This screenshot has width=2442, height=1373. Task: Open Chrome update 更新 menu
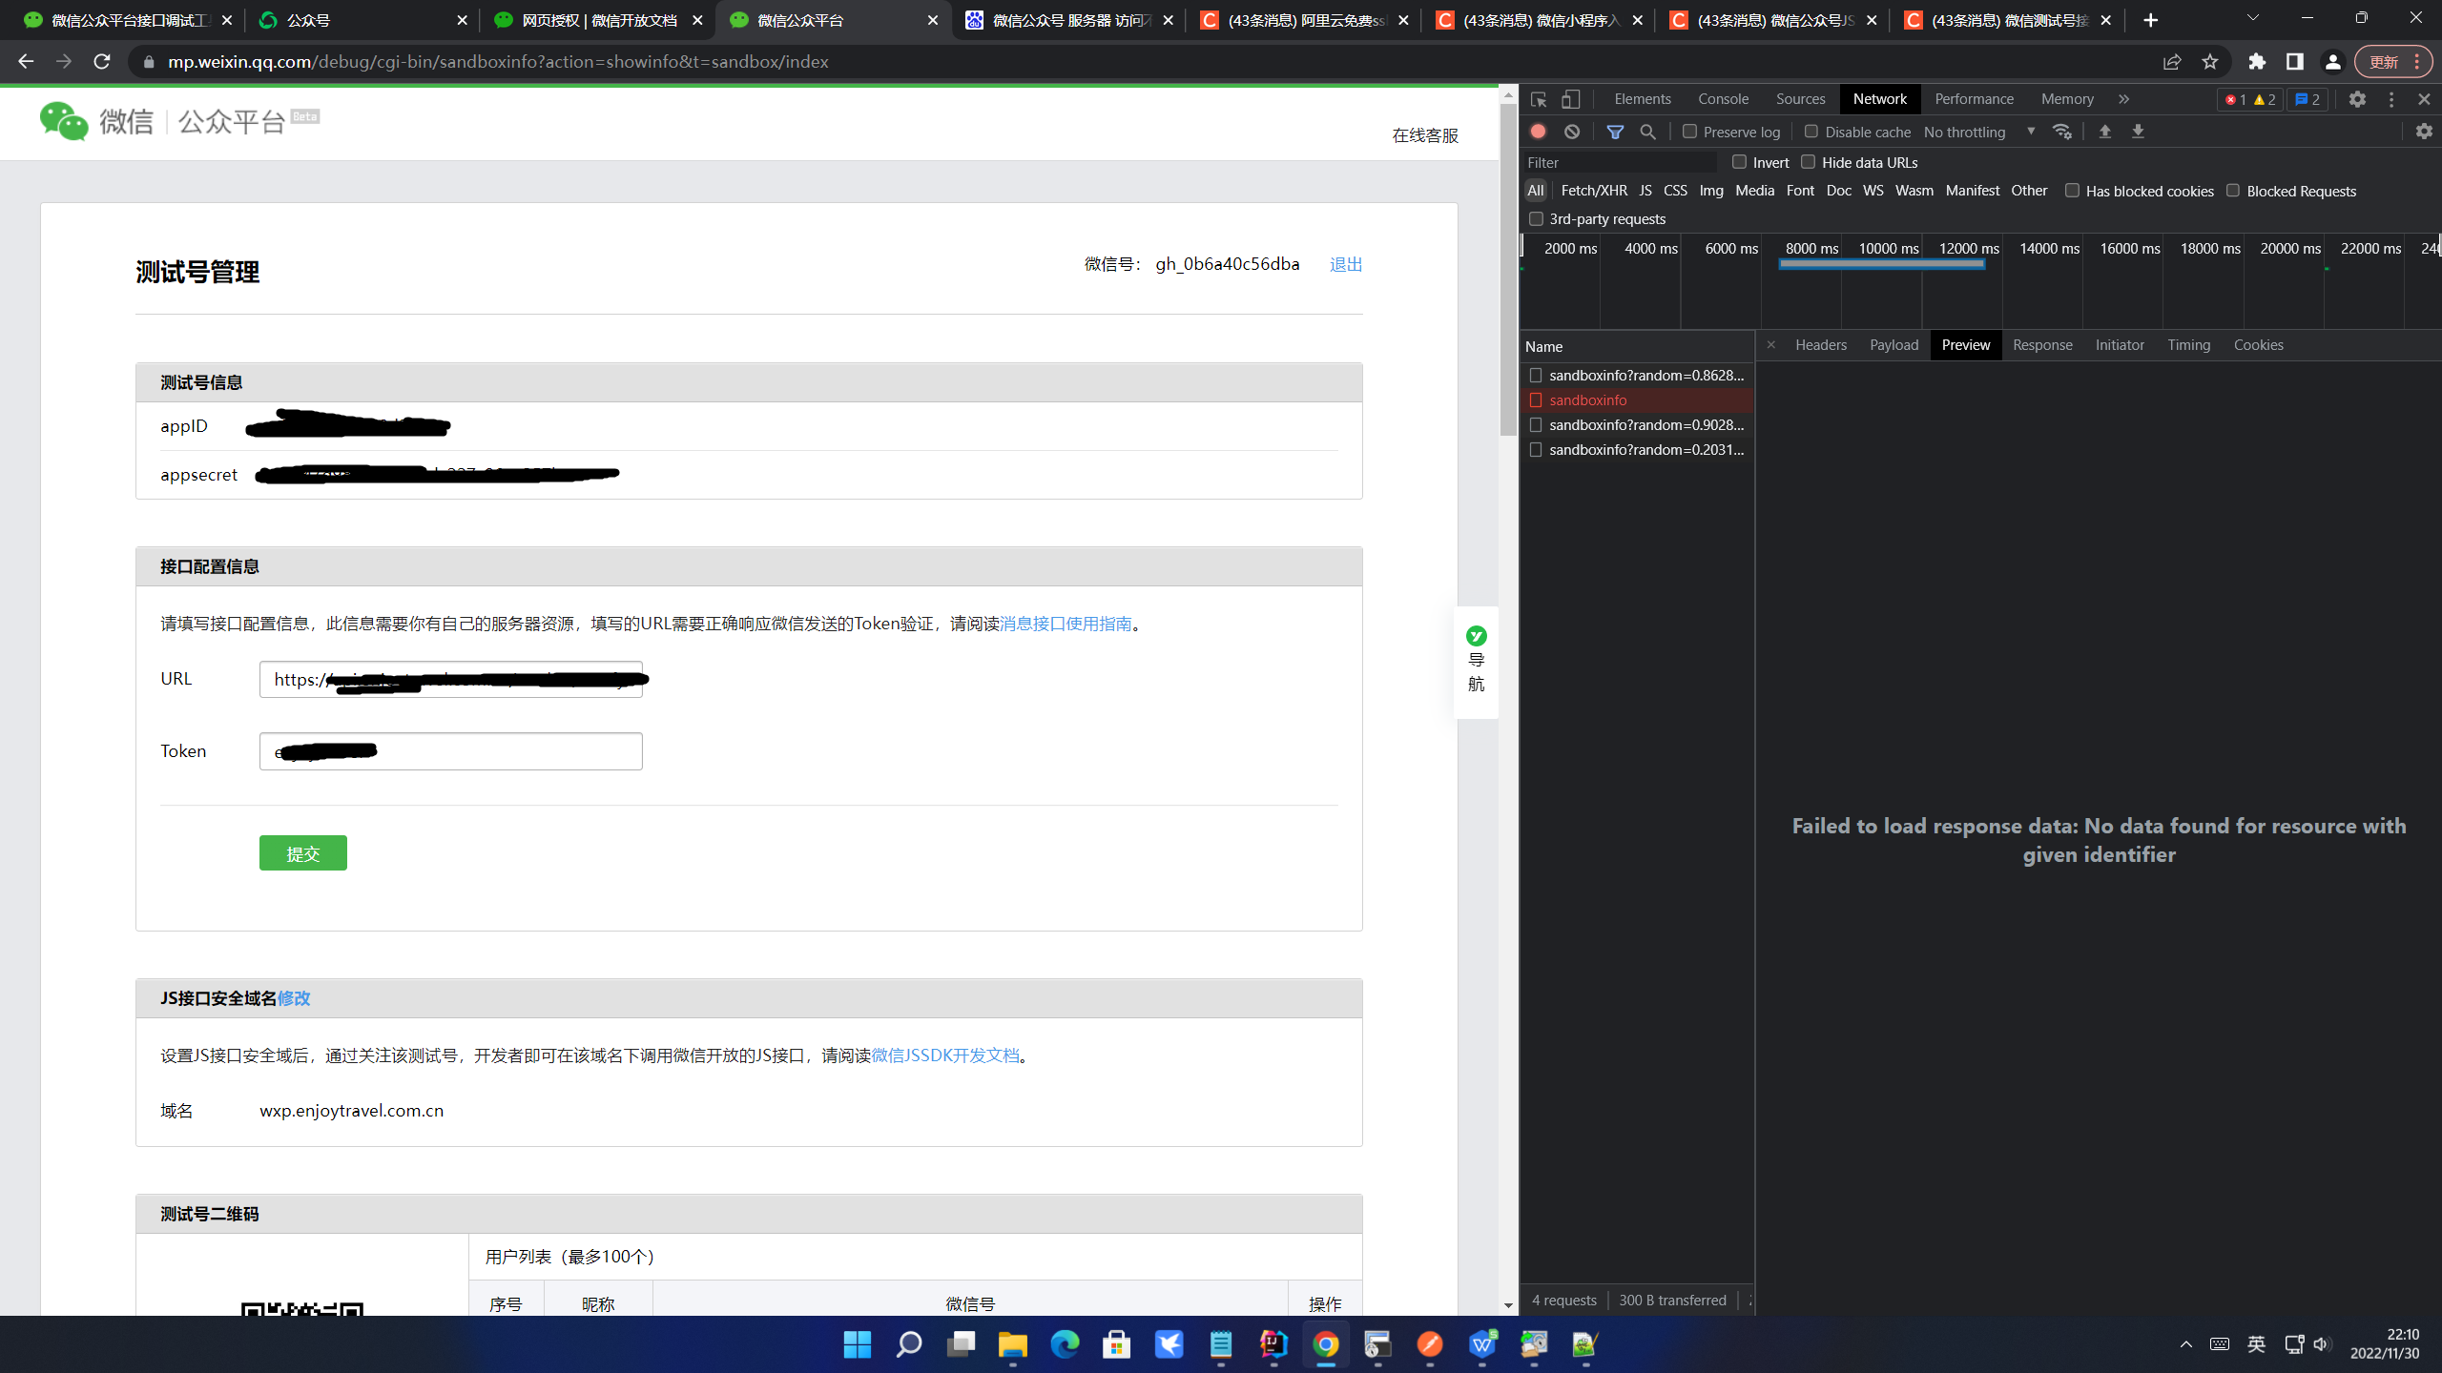tap(2395, 62)
